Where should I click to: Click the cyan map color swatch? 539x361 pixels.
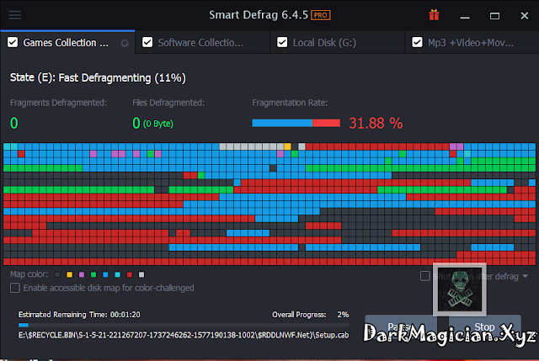point(118,274)
